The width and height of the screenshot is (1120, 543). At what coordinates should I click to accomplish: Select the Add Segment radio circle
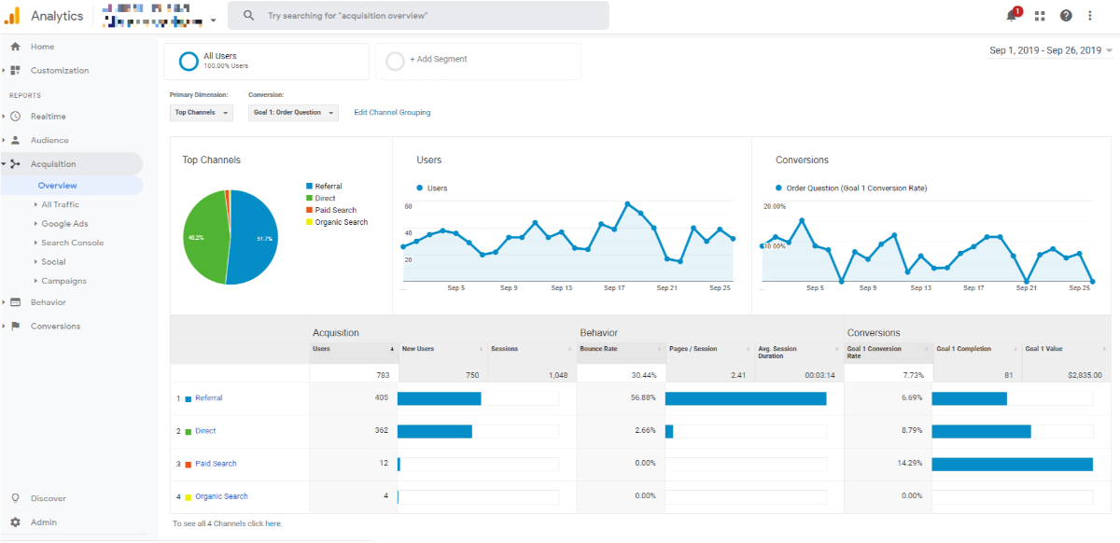395,61
